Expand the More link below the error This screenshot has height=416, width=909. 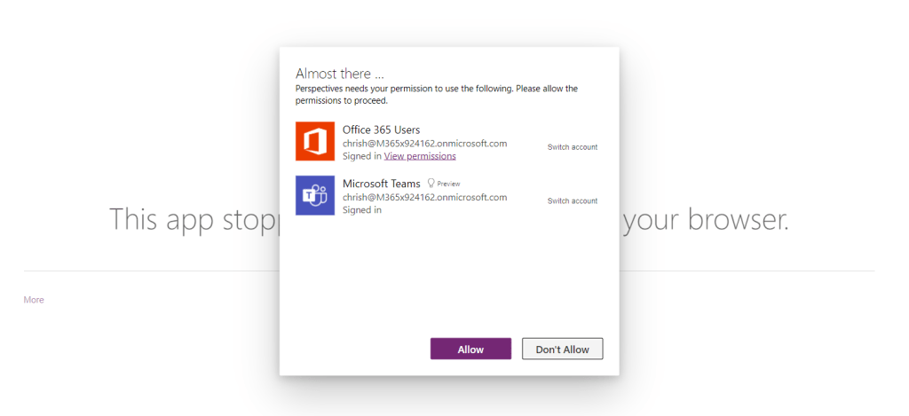tap(34, 300)
